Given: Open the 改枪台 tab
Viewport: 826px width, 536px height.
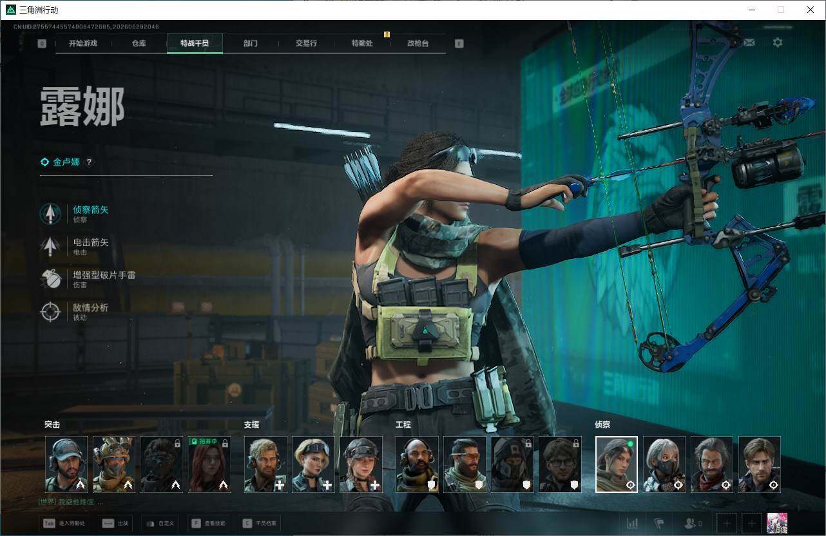Looking at the screenshot, I should [x=418, y=43].
